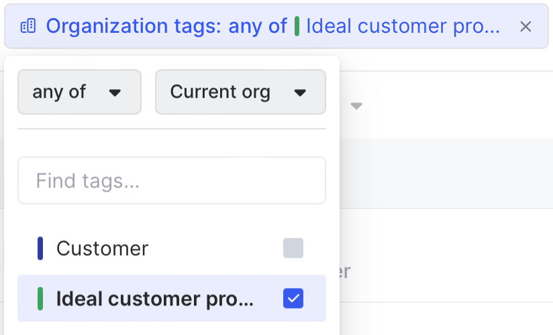Click "Ideal customer pro..." text in filter chip
Screen dimensions: 553x335
point(403,27)
